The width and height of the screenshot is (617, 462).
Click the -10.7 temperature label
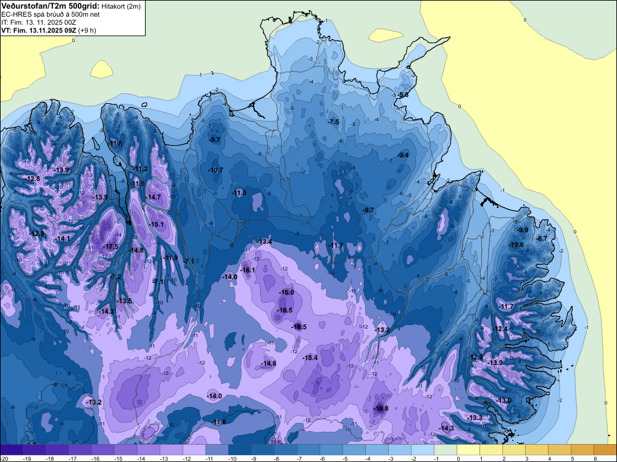coord(215,170)
